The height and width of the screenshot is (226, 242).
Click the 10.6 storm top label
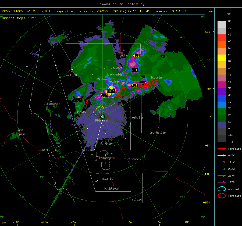[x=111, y=91]
